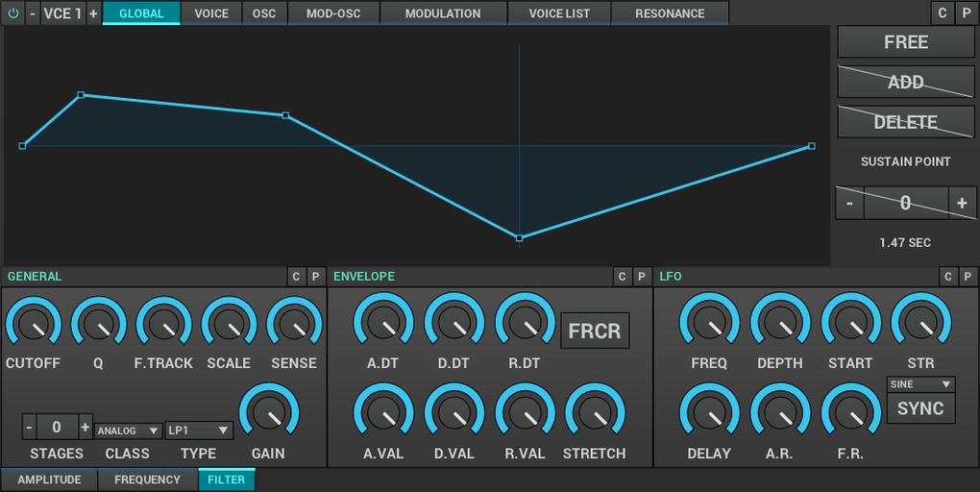Screen dimensions: 980x492
Task: Click the C icon in the ENVELOPE header
Action: [622, 277]
